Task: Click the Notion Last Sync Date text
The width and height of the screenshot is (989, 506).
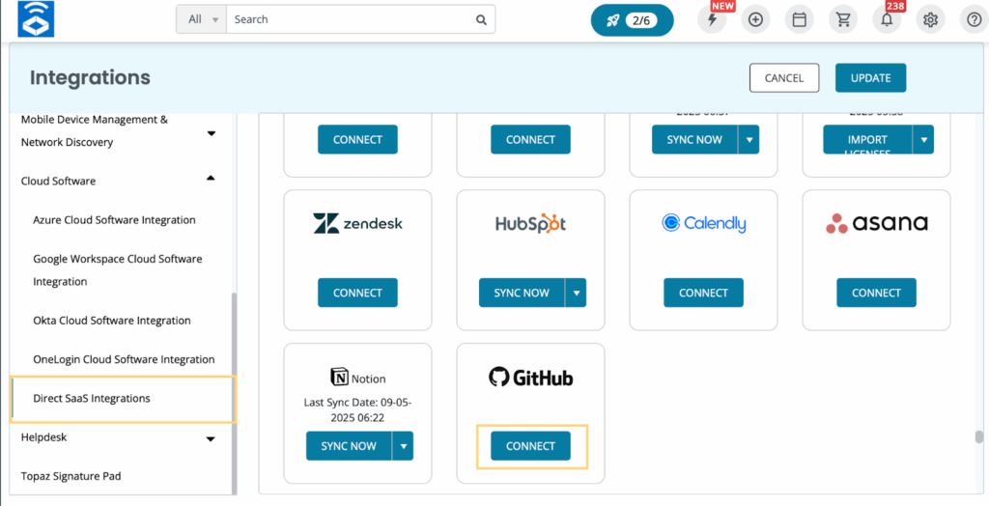Action: 357,409
